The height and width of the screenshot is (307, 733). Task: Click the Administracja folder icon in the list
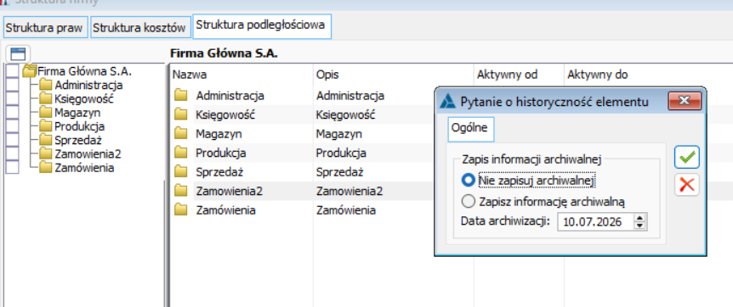pos(180,96)
